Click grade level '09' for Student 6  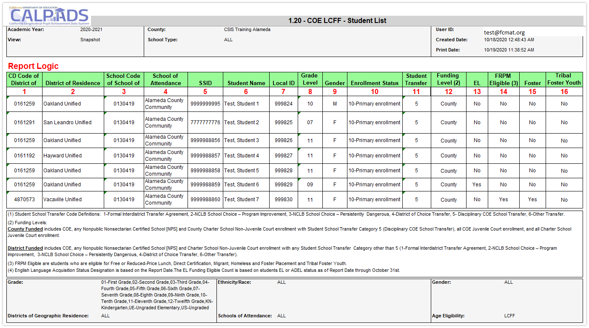(x=310, y=185)
